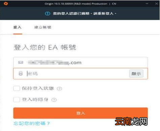Click the 登入您的 EA 帳號 heading

[x=45, y=47]
